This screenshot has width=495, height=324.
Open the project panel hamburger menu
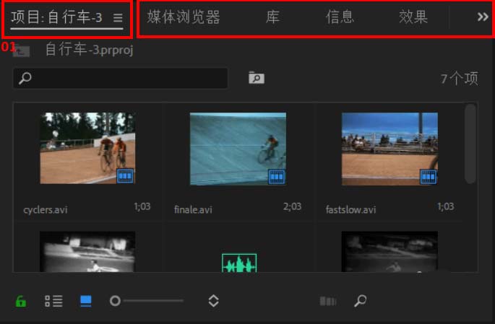pos(118,17)
